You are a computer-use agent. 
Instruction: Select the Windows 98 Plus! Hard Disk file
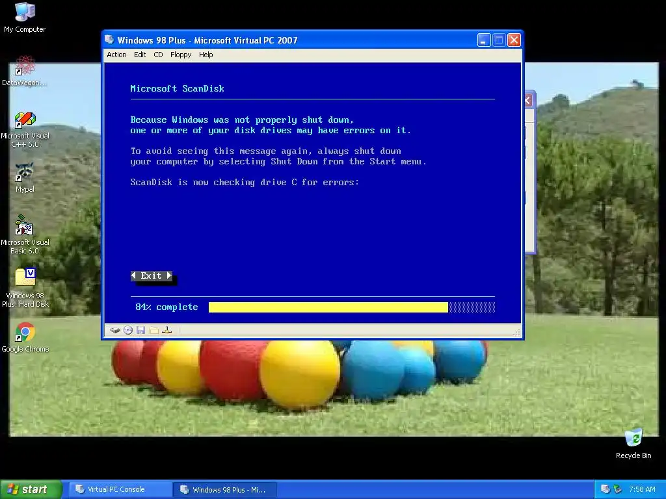point(25,288)
